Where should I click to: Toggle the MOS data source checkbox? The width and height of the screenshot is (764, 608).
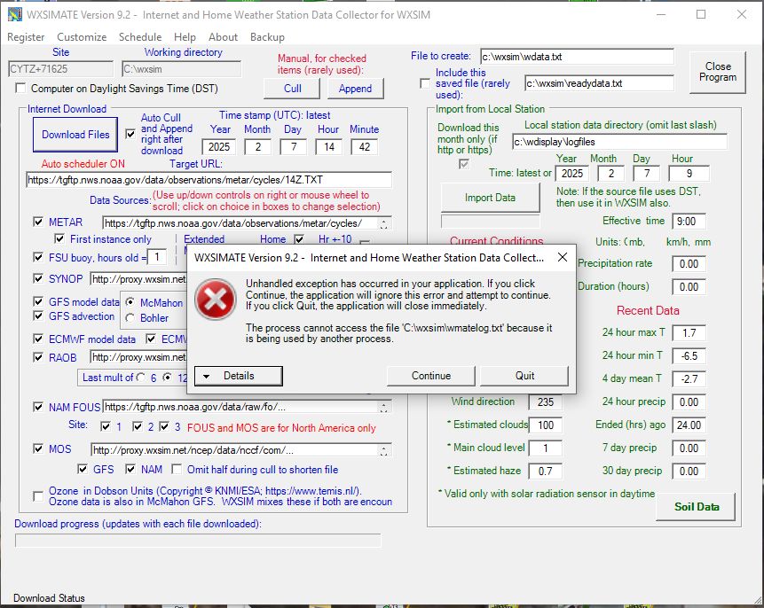click(x=38, y=448)
